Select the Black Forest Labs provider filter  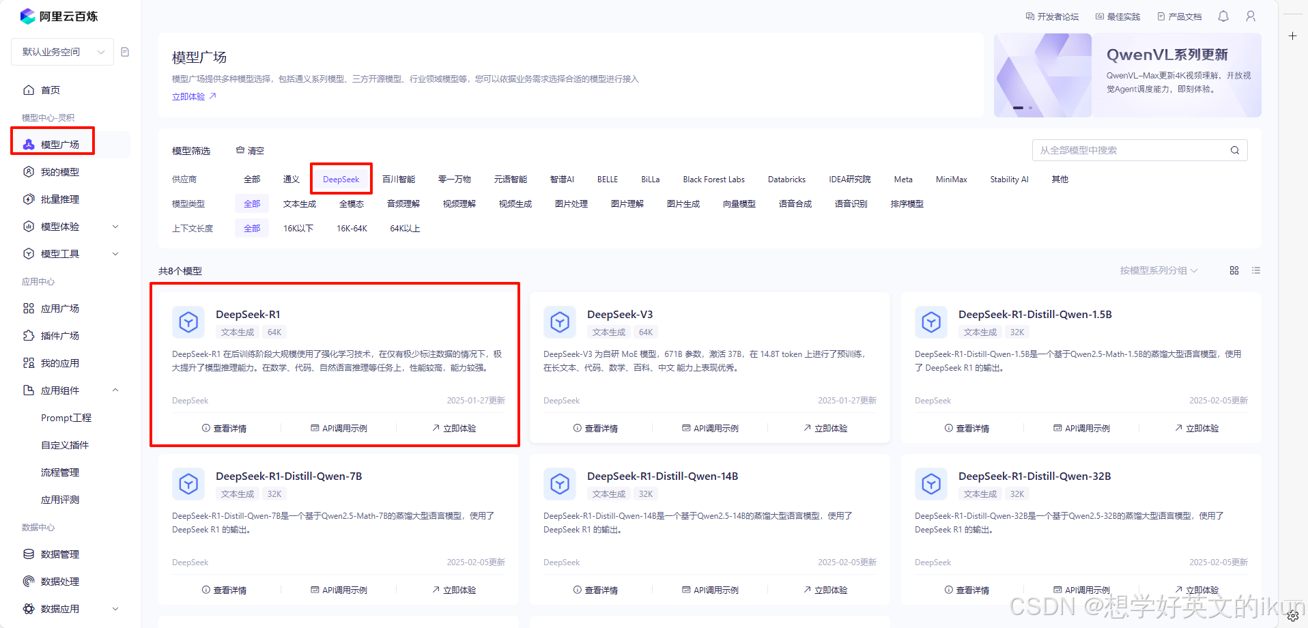(713, 180)
